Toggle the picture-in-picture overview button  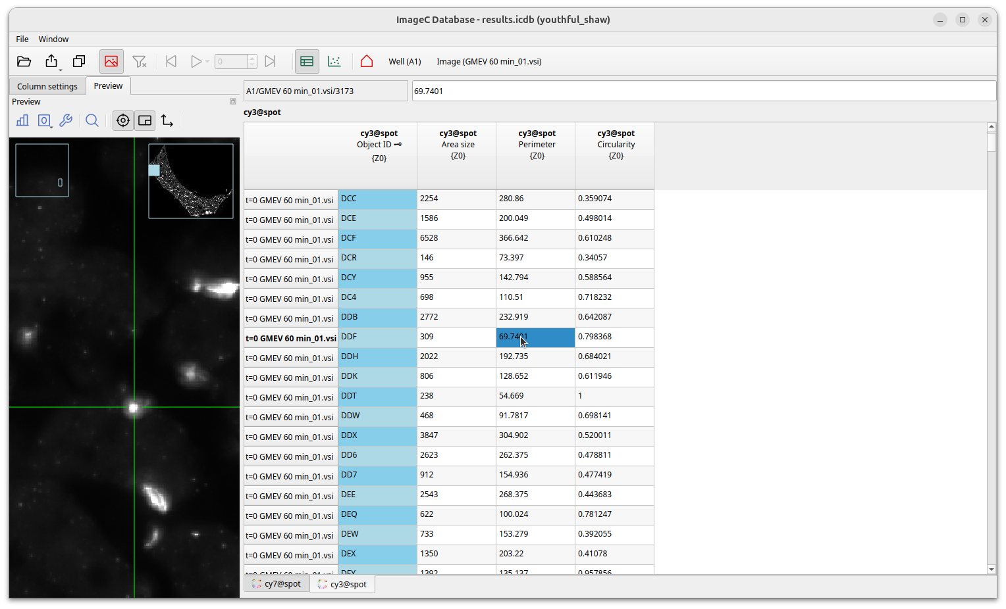[145, 120]
